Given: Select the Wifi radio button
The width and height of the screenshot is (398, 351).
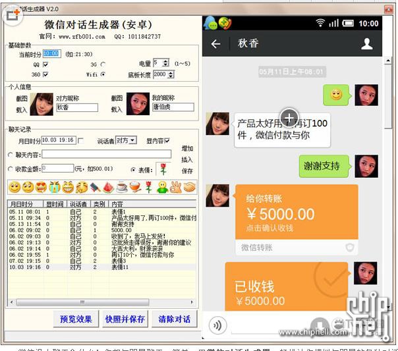Looking at the screenshot, I should (103, 74).
